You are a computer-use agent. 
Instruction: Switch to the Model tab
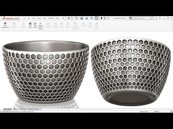15,109
